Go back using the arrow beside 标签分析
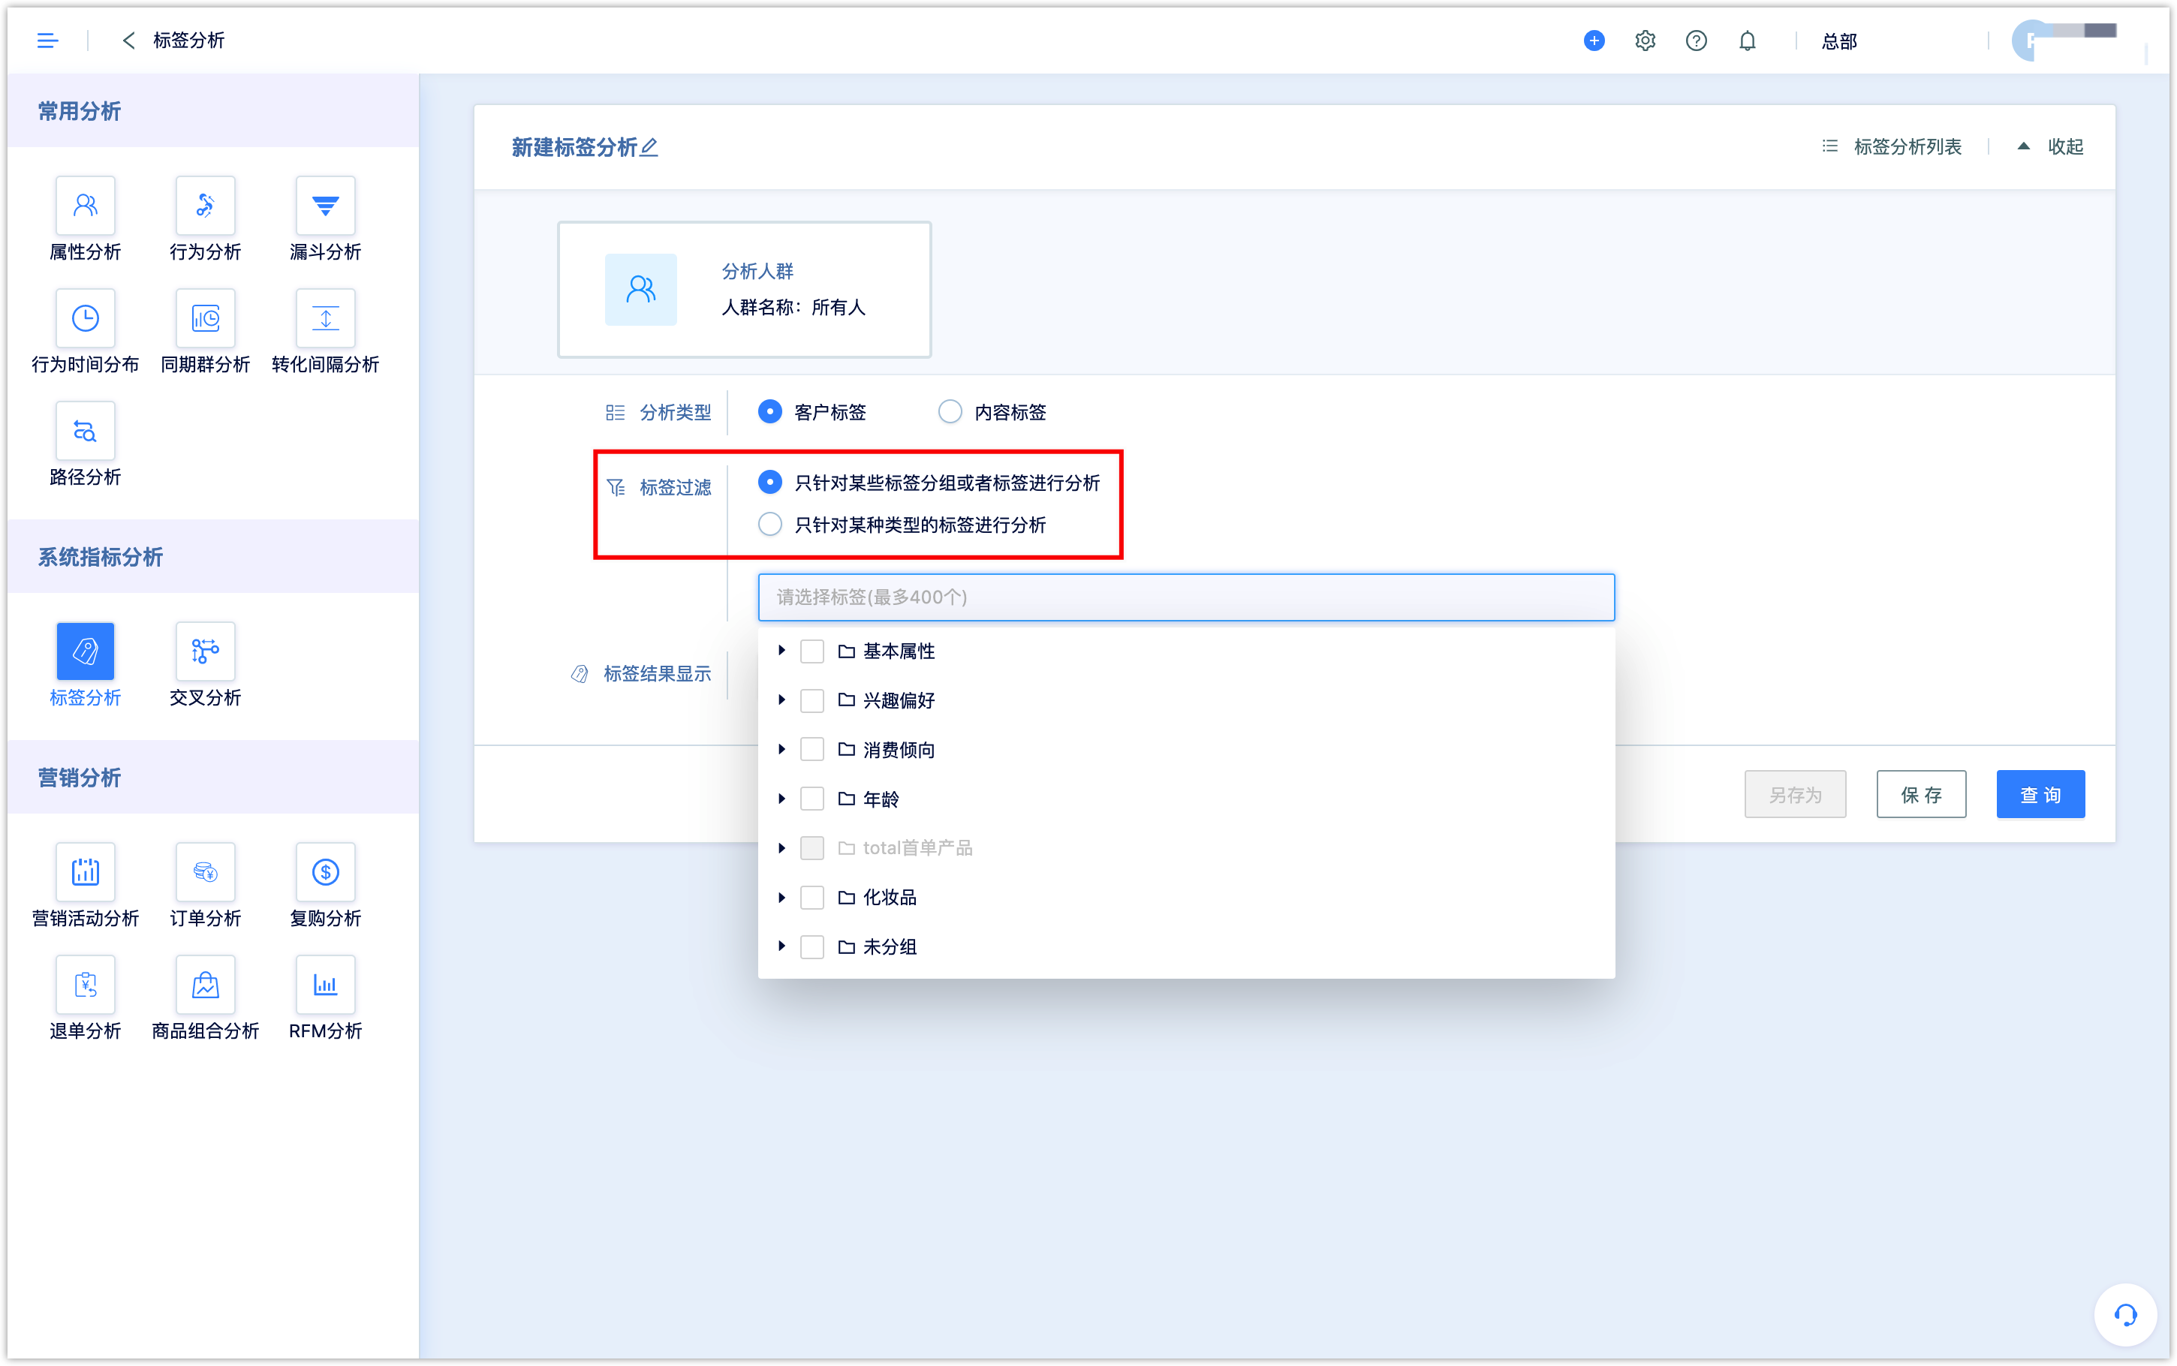This screenshot has height=1366, width=2177. point(128,41)
